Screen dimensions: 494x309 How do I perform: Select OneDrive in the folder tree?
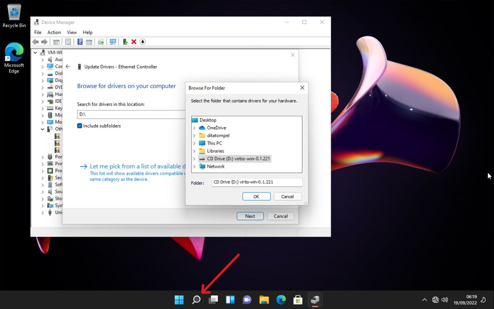coord(216,128)
